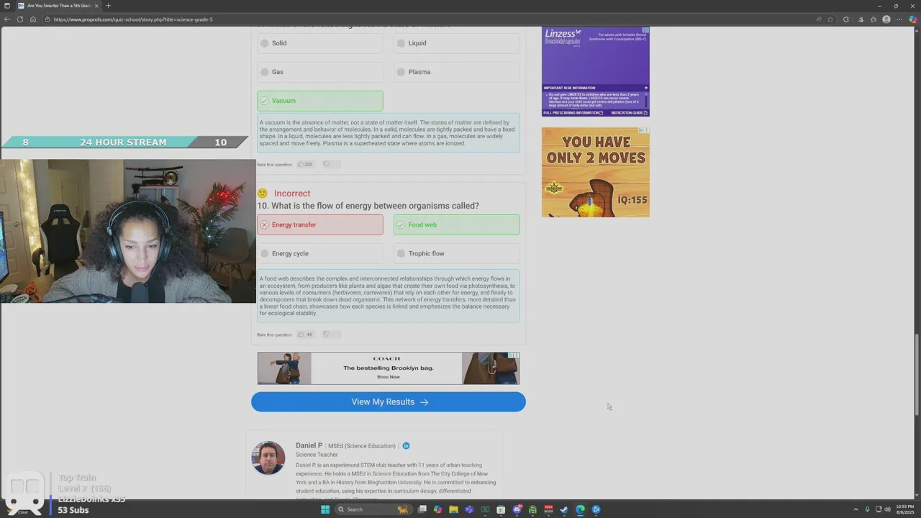Open the browser profile avatar

coord(886,19)
